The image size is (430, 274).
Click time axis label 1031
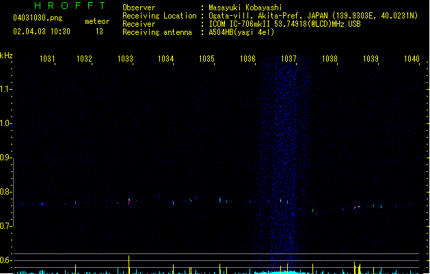click(x=47, y=59)
